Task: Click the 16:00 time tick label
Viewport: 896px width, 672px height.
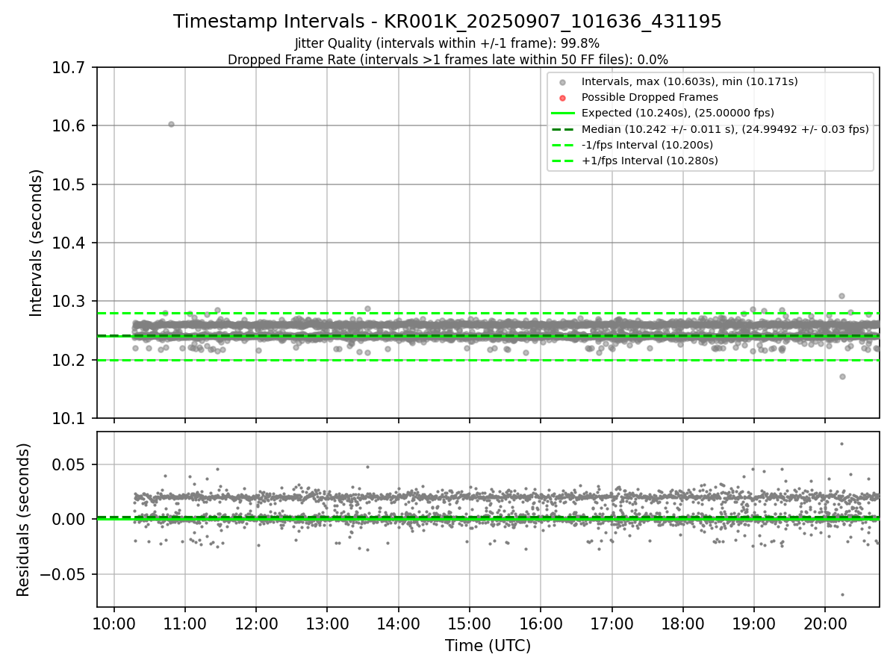Action: tap(541, 623)
